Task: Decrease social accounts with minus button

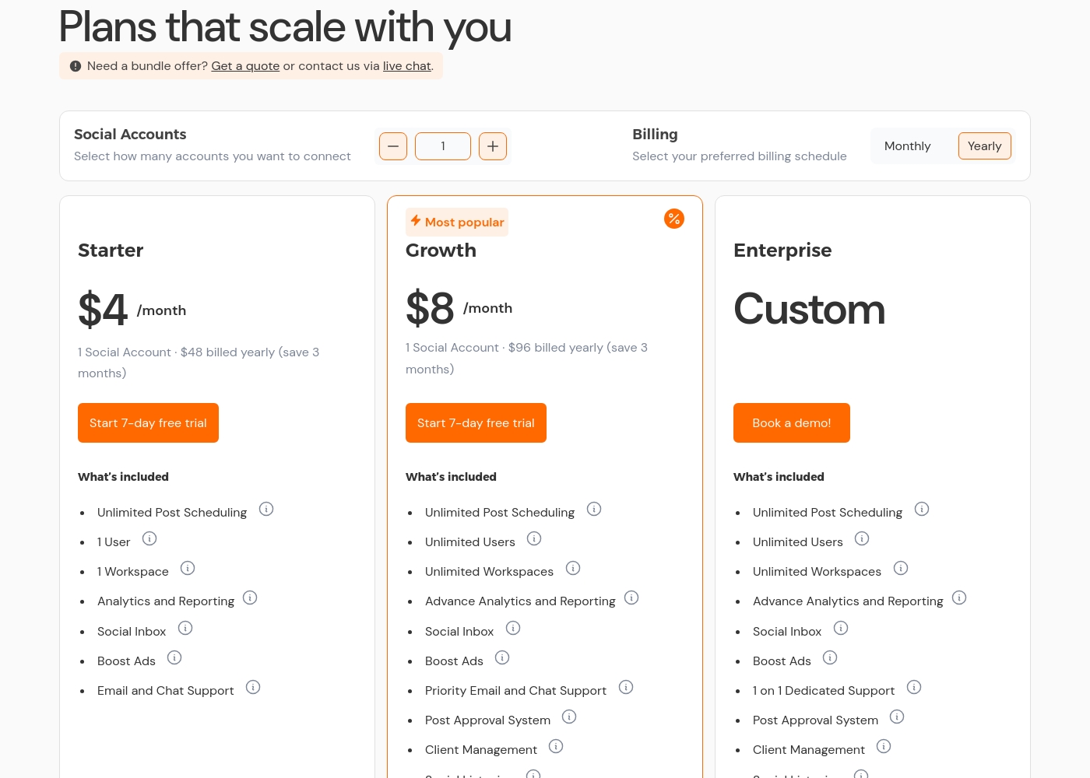Action: pyautogui.click(x=393, y=146)
